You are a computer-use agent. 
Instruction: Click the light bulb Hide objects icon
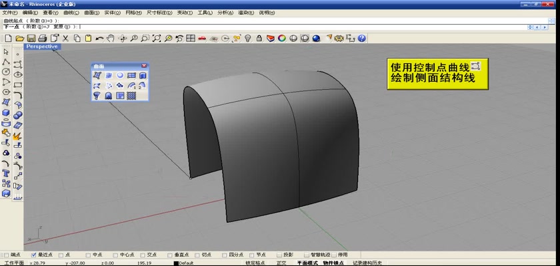(248, 39)
